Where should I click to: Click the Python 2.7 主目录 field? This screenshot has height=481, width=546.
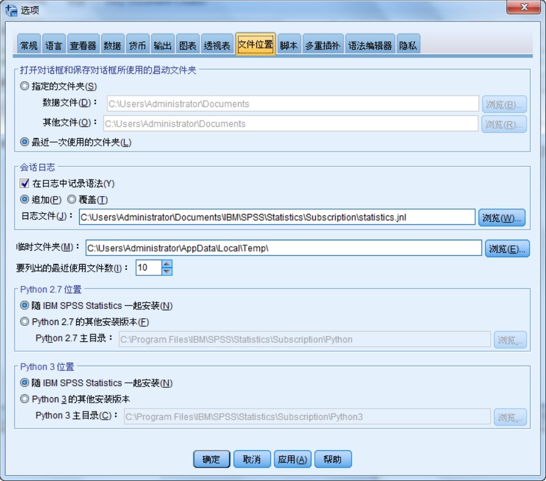click(305, 339)
